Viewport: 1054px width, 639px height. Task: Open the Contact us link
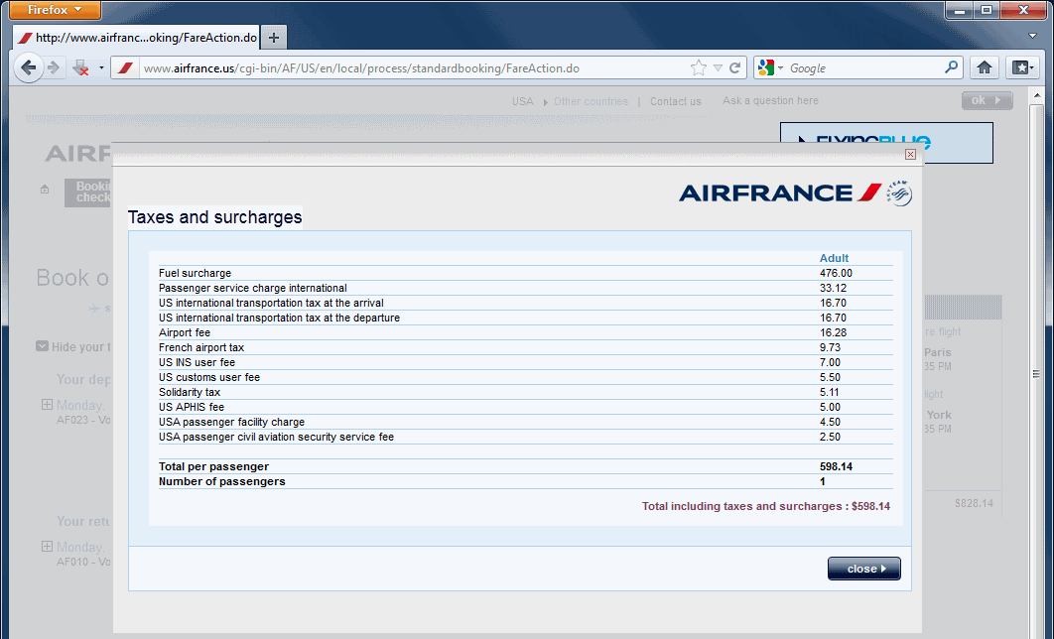[x=676, y=101]
